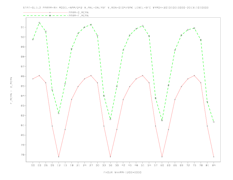Screen dimensions: 233x180
Task: Click the green dashed F_MEAN legend line sample
Action: pos(46,16)
